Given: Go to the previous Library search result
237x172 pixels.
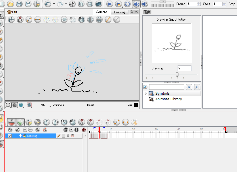Looking at the screenshot, I should tap(189, 87).
